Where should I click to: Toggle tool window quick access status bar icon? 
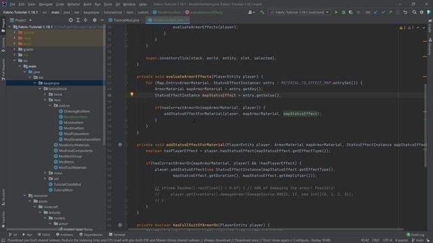(x=3, y=240)
